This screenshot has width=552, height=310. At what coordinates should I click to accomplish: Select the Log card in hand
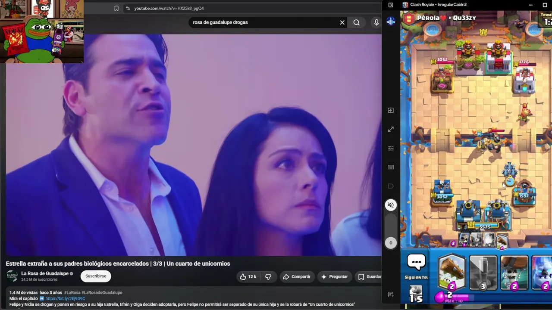tap(452, 272)
